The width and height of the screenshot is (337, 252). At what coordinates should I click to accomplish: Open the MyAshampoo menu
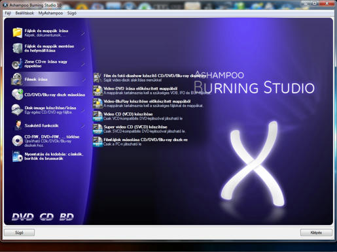pos(50,13)
